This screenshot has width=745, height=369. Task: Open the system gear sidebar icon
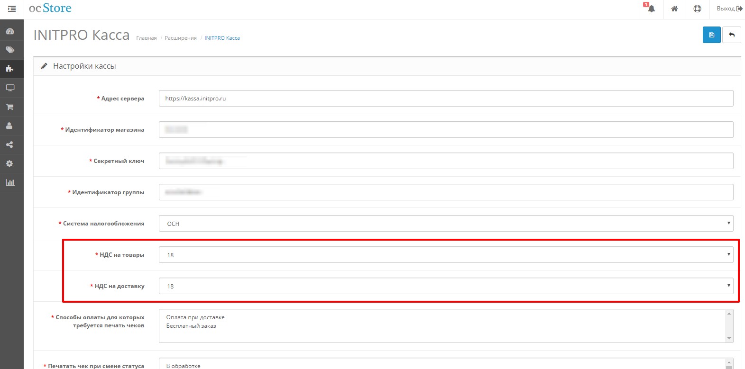pyautogui.click(x=10, y=163)
